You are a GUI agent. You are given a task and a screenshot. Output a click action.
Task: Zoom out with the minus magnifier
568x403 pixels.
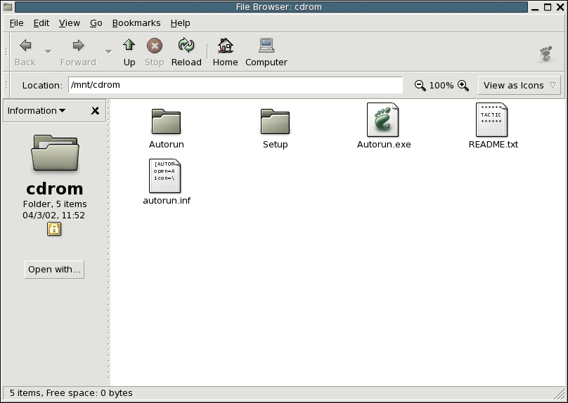pos(420,86)
